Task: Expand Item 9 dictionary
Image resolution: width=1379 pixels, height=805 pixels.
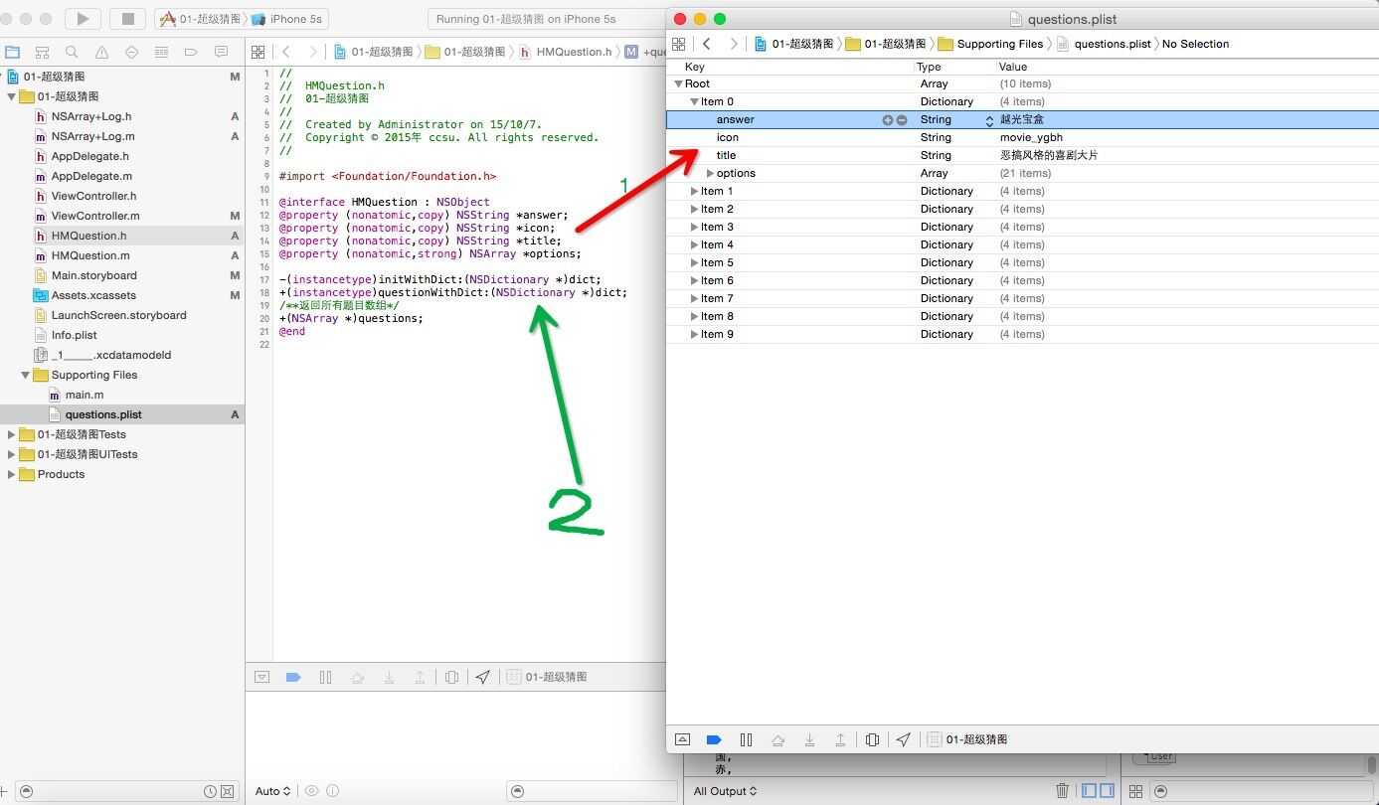Action: point(695,335)
